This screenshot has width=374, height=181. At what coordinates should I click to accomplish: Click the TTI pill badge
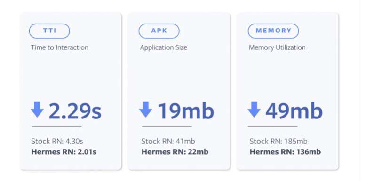pos(49,31)
